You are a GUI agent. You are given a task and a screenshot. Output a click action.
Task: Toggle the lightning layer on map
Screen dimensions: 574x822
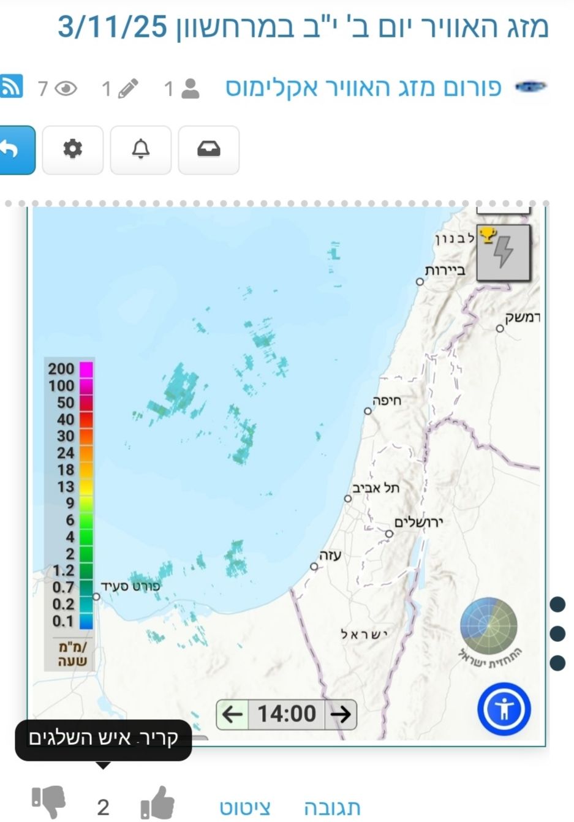(503, 252)
